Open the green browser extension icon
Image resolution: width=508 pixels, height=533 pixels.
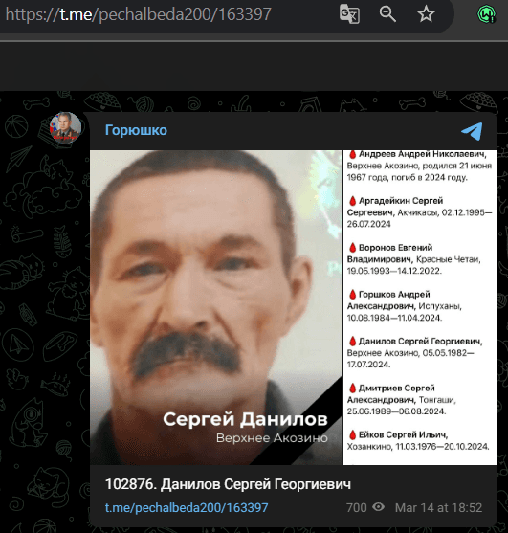486,14
